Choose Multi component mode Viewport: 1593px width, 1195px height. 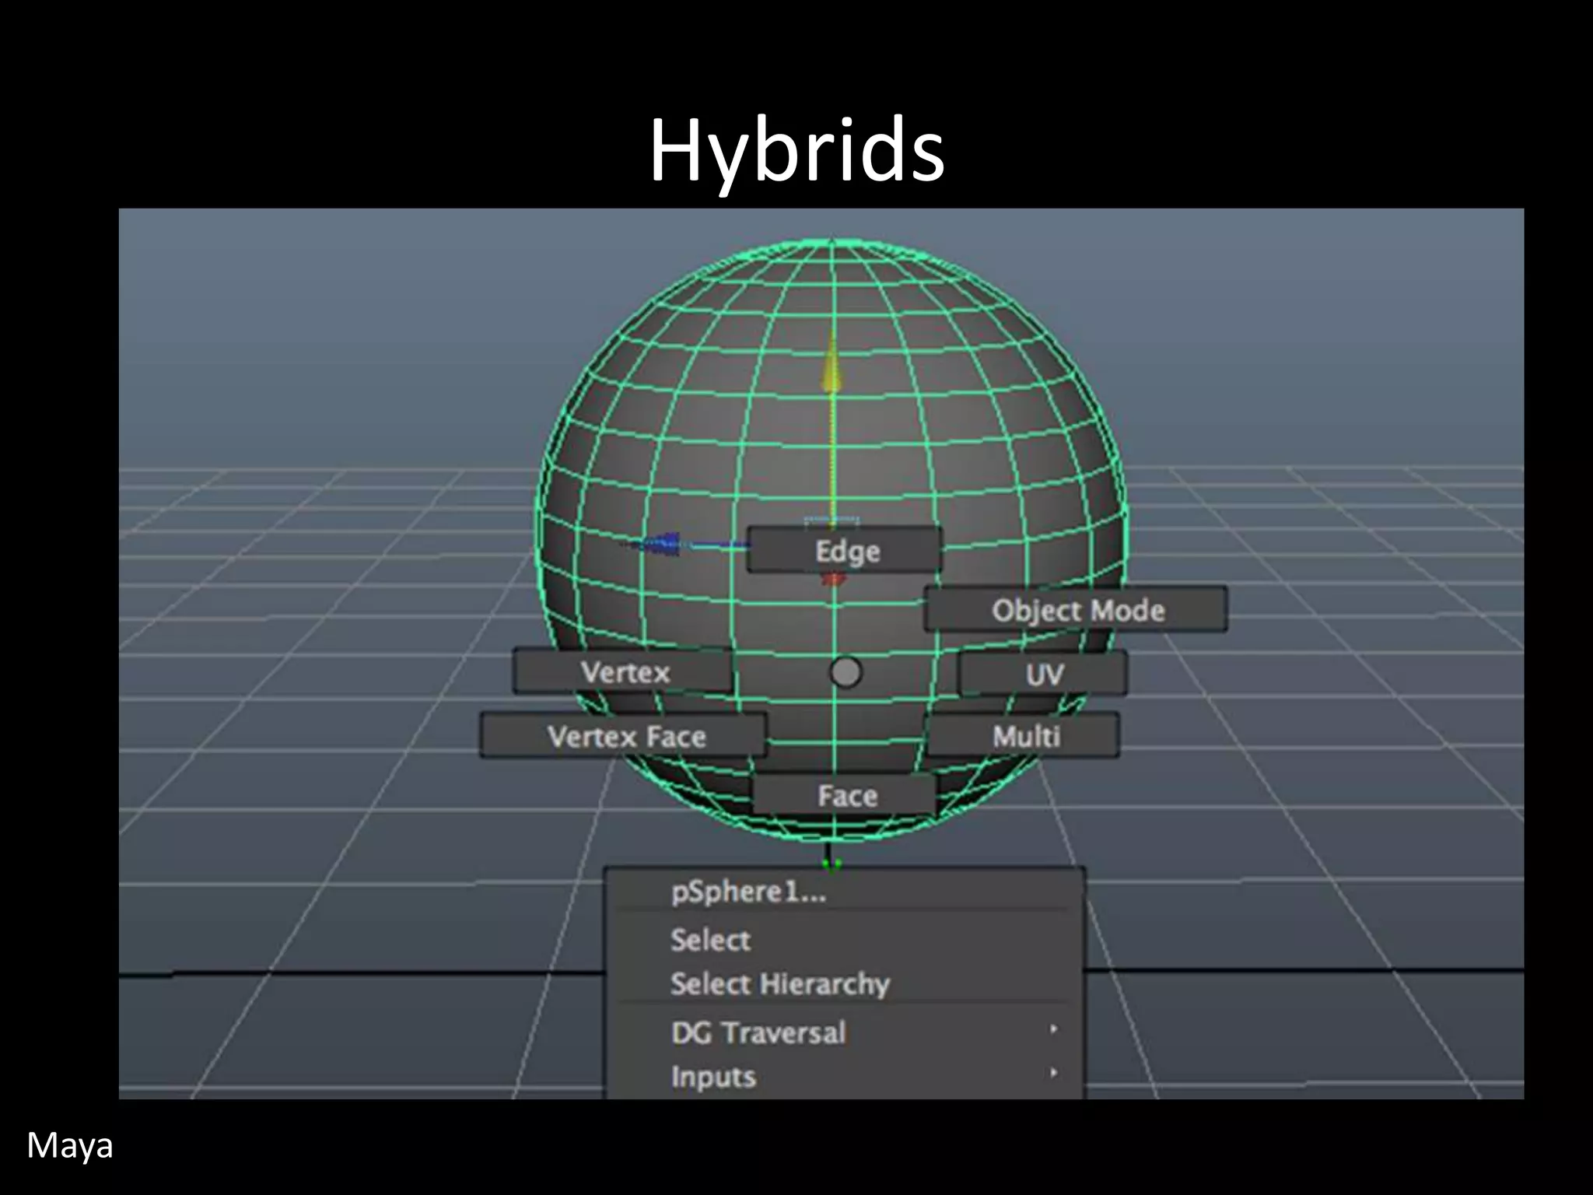1024,735
